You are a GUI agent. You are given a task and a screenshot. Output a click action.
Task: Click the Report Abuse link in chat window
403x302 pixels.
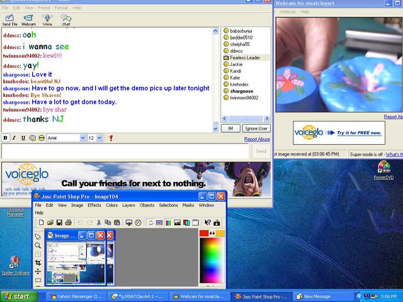point(257,139)
